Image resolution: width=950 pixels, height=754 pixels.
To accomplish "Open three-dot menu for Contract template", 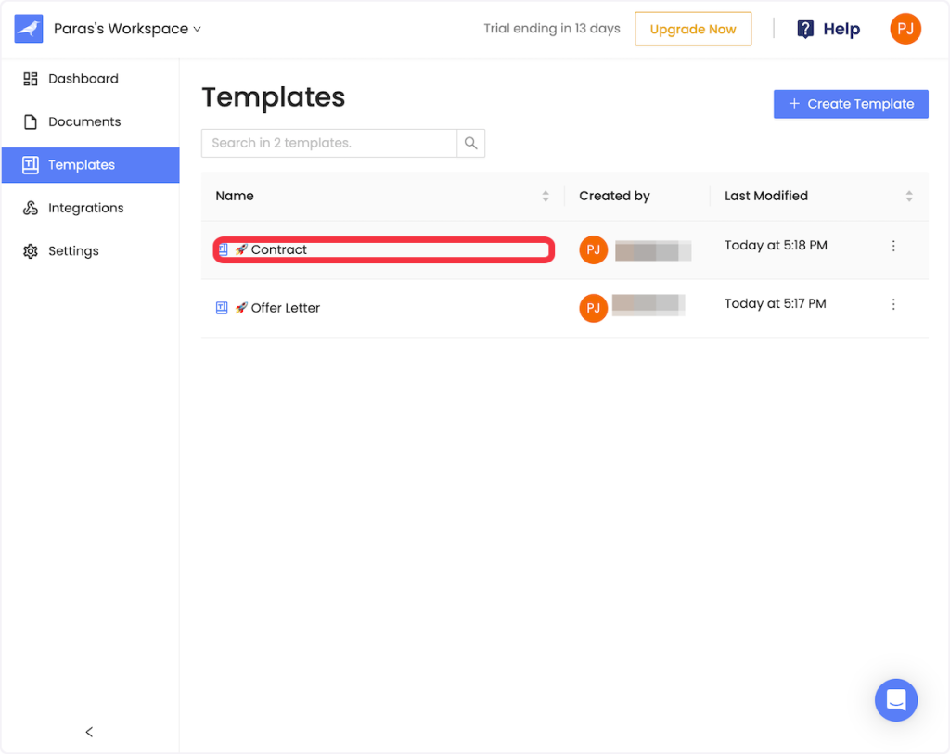I will click(893, 246).
